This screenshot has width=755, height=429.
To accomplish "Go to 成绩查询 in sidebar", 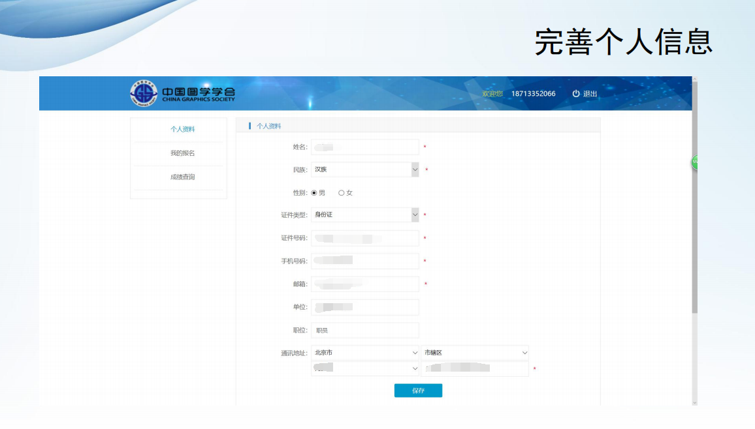I will pos(182,177).
